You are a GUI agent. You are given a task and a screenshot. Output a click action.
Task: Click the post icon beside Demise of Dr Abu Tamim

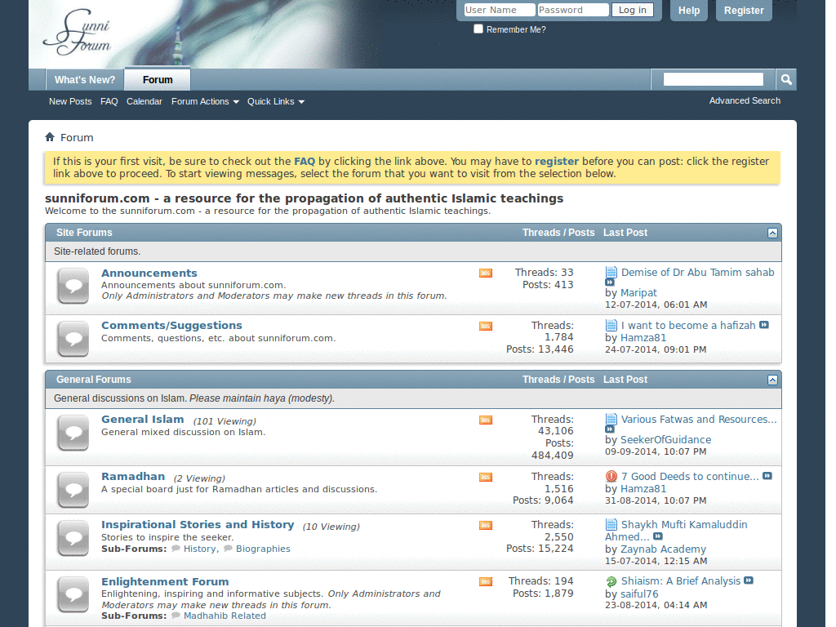pyautogui.click(x=611, y=273)
